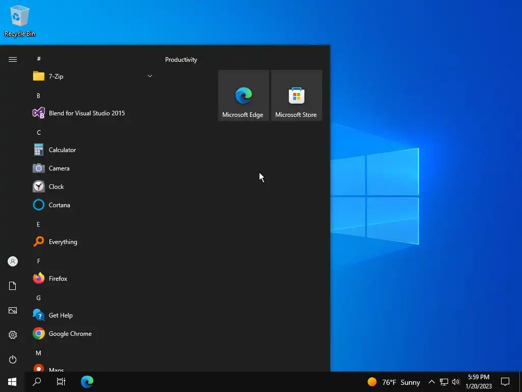This screenshot has width=522, height=392.
Task: Open the user account icon
Action: (x=13, y=261)
